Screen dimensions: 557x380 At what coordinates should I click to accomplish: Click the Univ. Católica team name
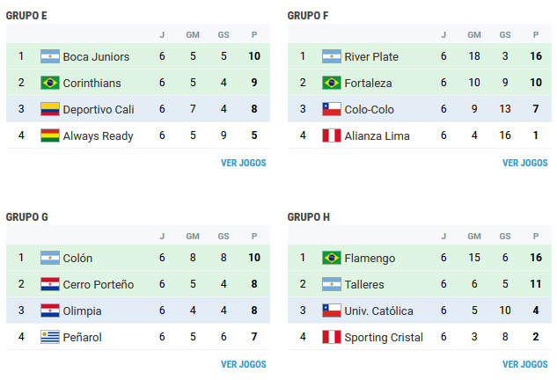(378, 311)
